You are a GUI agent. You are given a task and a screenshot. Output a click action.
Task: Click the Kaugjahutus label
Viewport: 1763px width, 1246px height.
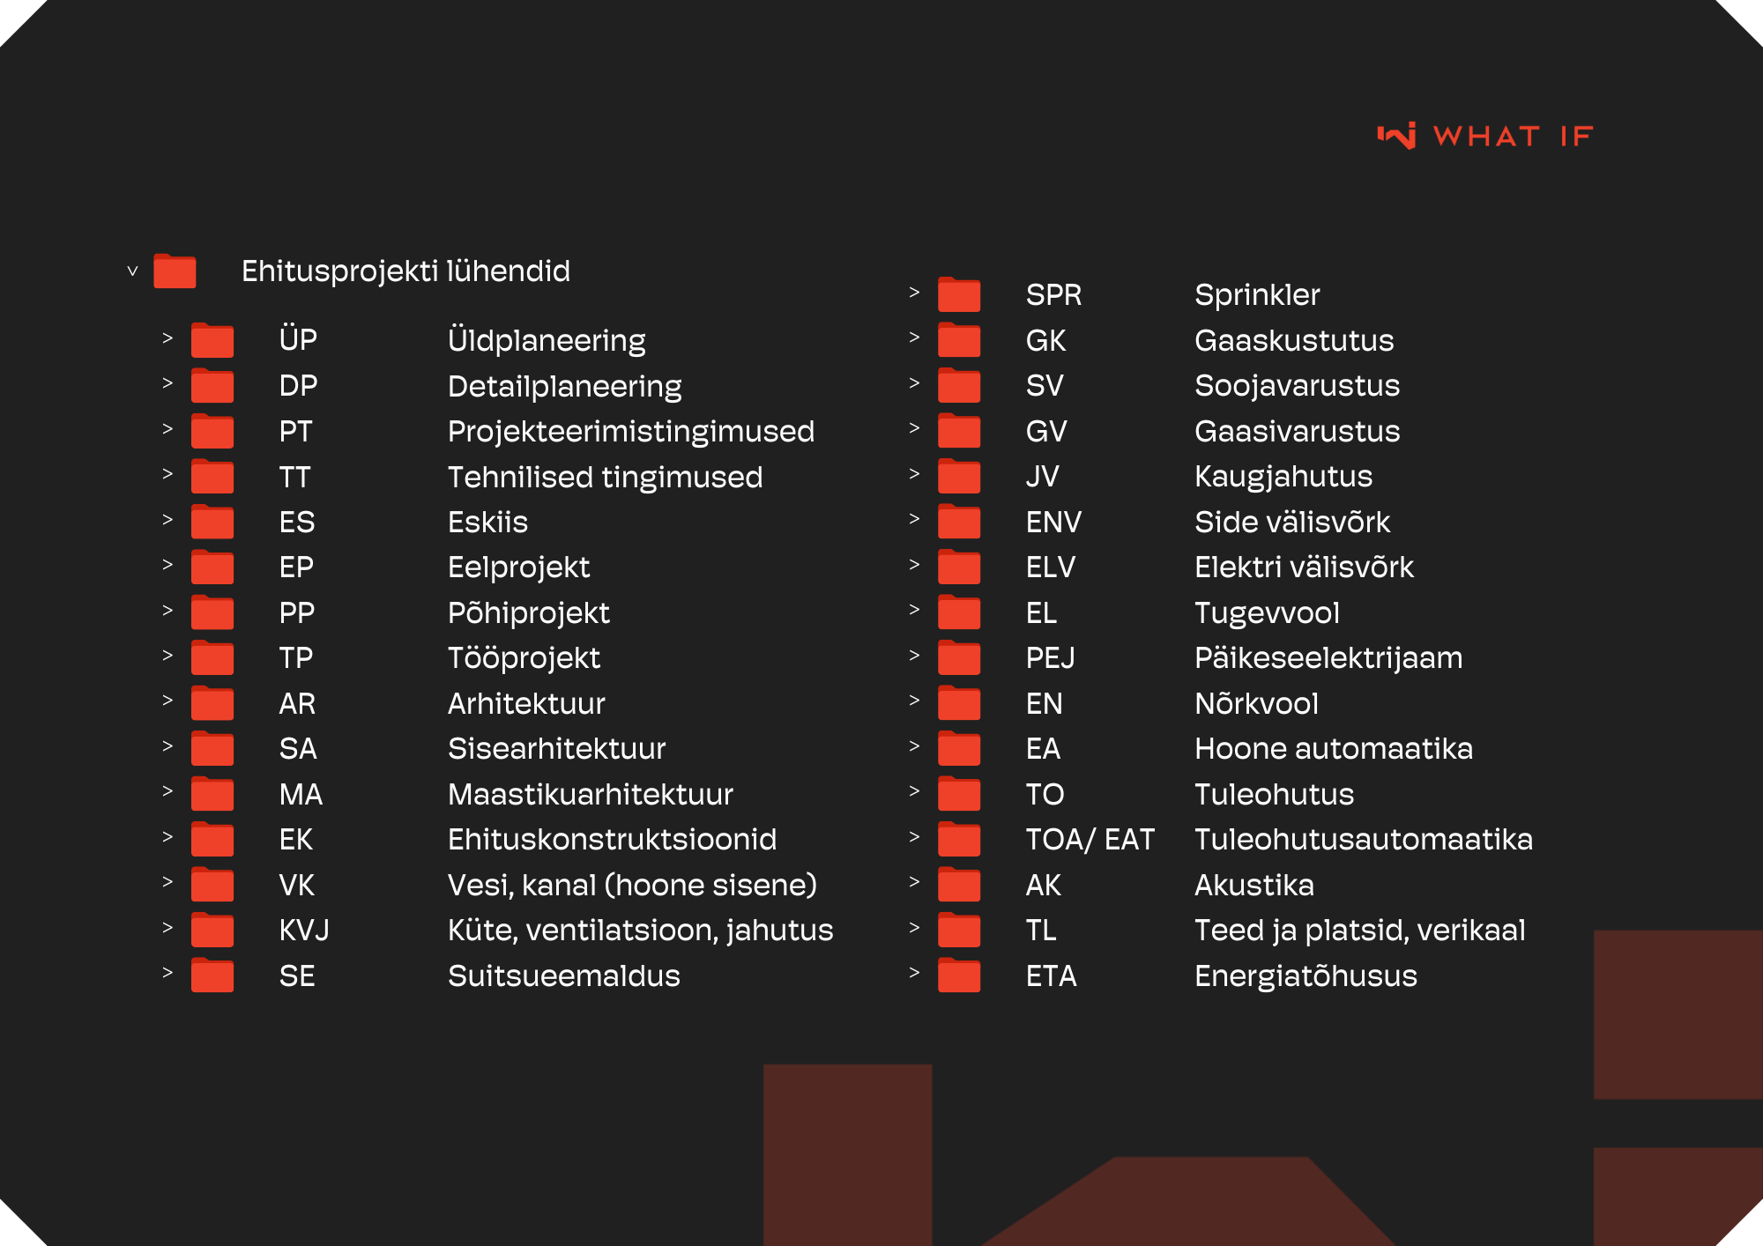[1283, 477]
